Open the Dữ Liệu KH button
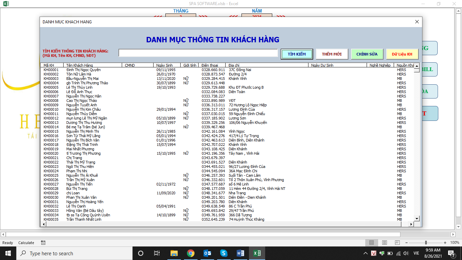 [402, 54]
